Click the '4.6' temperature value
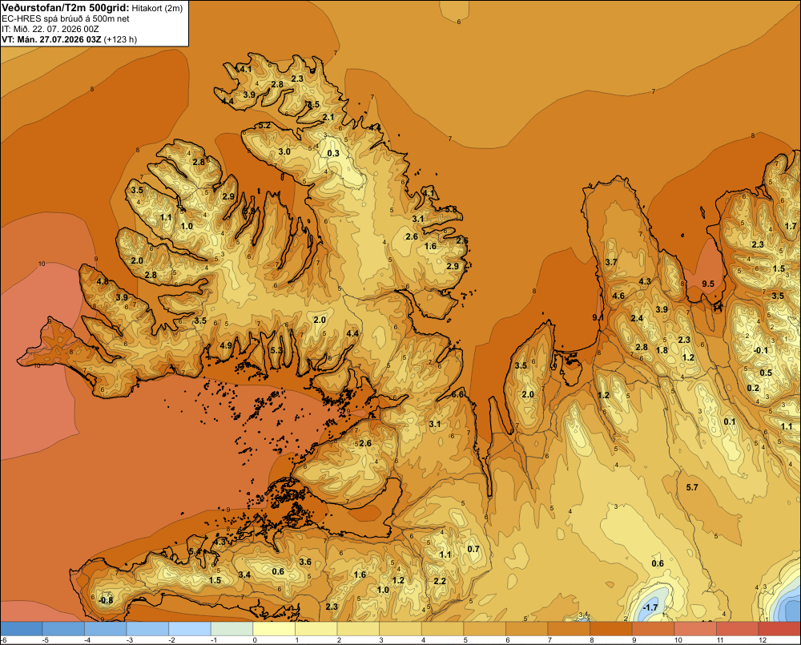The image size is (801, 645). point(618,296)
